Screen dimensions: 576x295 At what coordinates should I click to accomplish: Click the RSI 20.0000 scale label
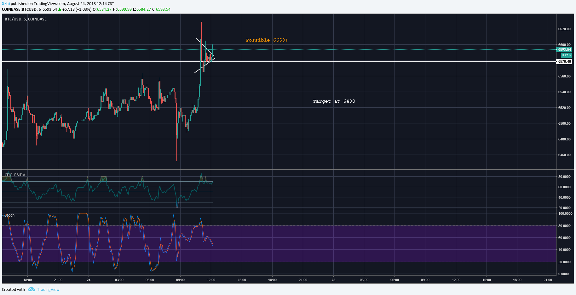tap(564, 208)
